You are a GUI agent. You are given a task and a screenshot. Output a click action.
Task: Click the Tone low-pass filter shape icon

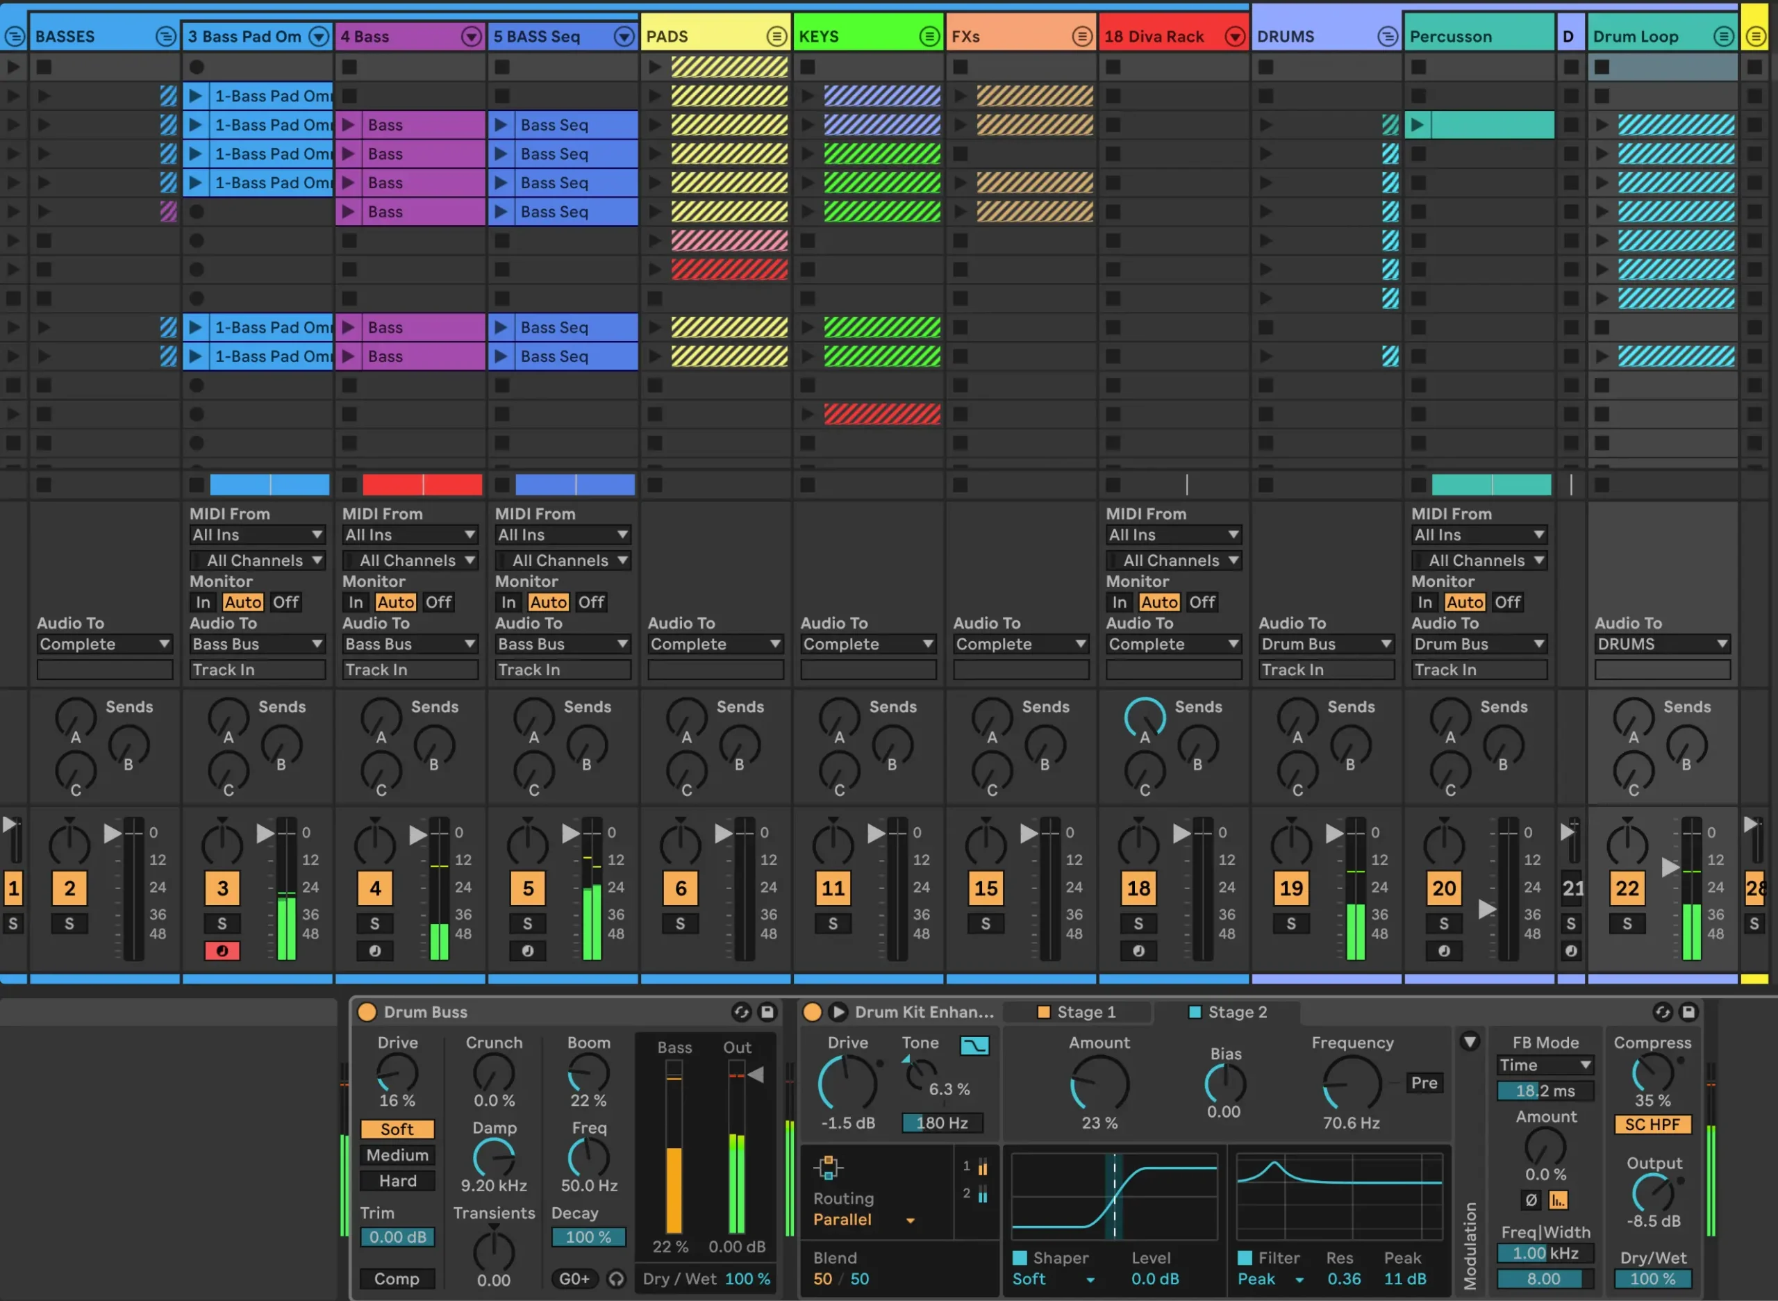(974, 1045)
